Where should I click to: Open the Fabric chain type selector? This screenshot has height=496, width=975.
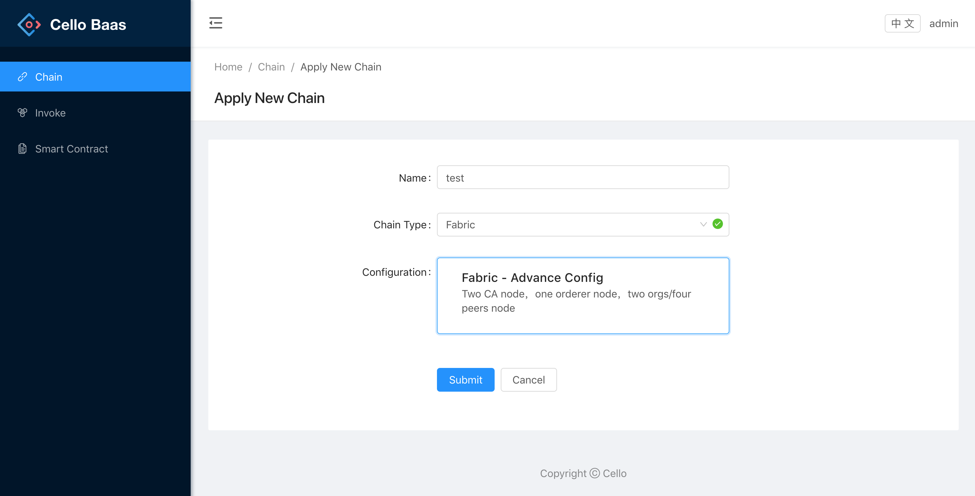pyautogui.click(x=583, y=225)
